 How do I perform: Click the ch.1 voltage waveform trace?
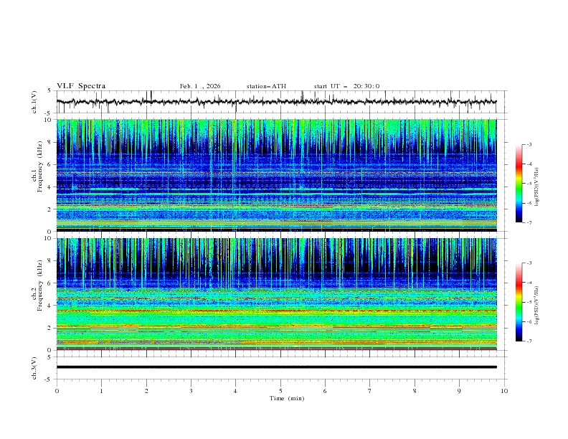(276, 102)
